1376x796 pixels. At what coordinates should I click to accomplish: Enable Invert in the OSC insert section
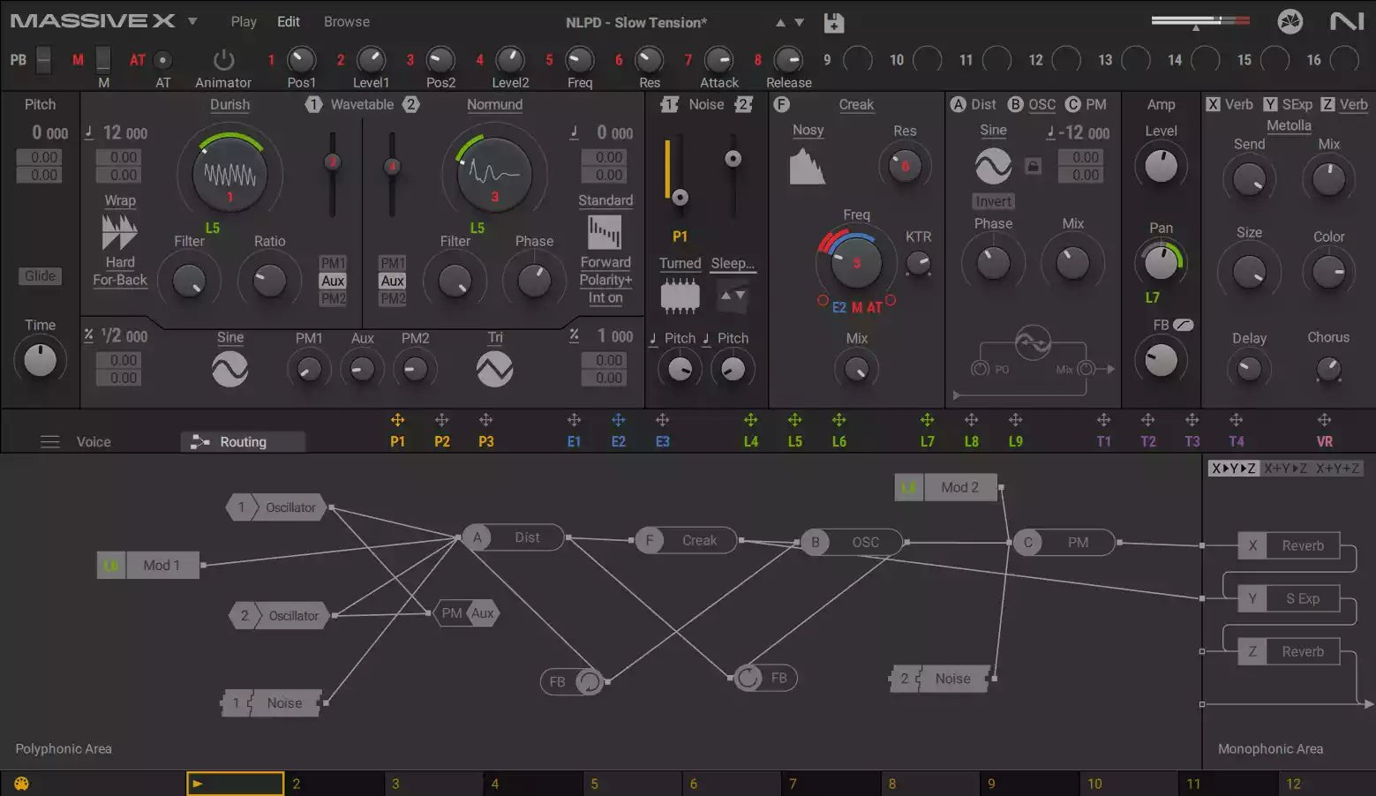point(992,201)
